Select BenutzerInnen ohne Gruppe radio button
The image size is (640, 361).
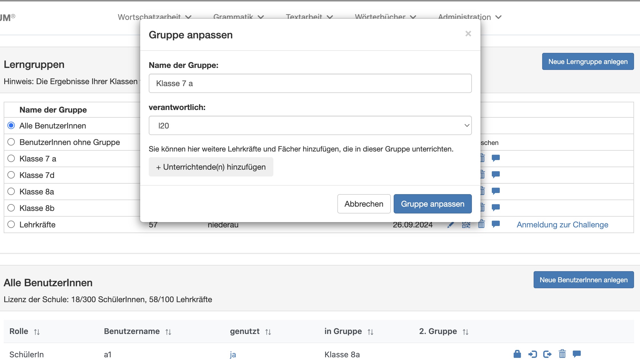coord(11,142)
